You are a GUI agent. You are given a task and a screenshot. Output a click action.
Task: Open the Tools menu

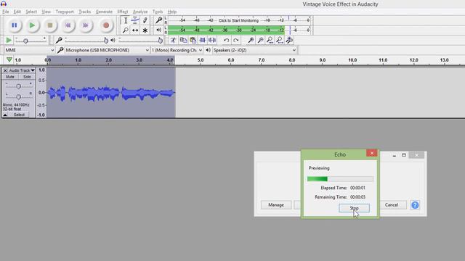(x=158, y=12)
